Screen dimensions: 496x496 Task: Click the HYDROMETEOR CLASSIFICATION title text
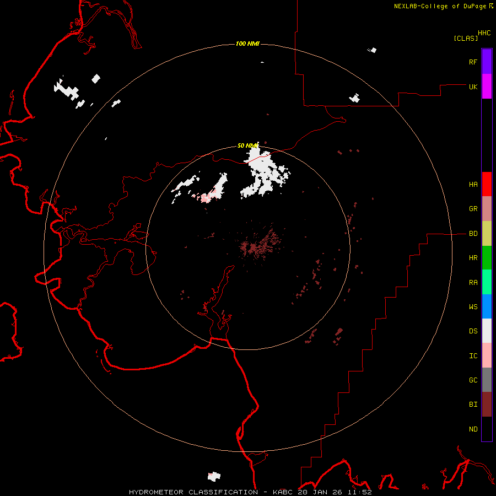coord(193,492)
